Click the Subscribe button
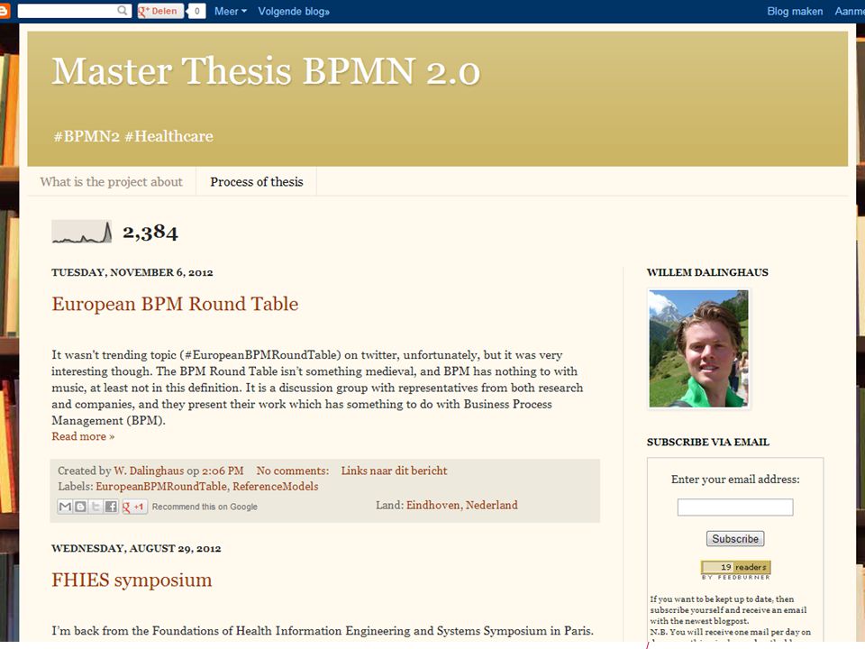Viewport: 865px width, 649px height. (735, 539)
